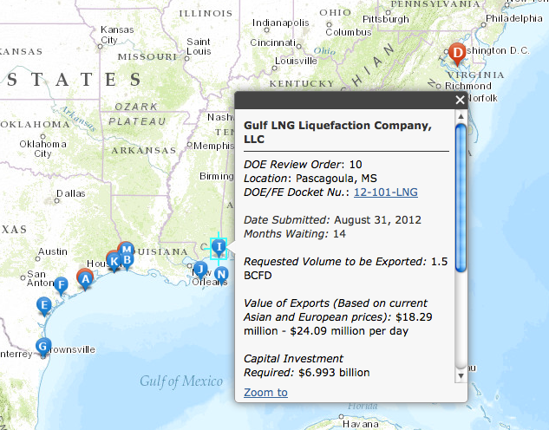Click map marker N in the Gulf
The height and width of the screenshot is (430, 549).
tap(221, 275)
